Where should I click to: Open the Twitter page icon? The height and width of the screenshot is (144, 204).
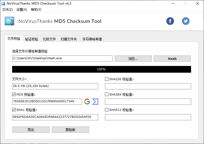[186, 21]
